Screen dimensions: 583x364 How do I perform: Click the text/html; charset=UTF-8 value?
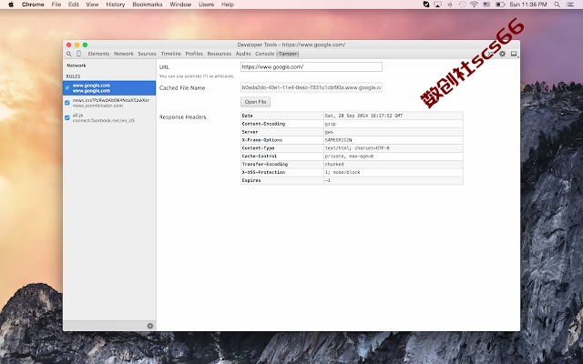pos(357,148)
